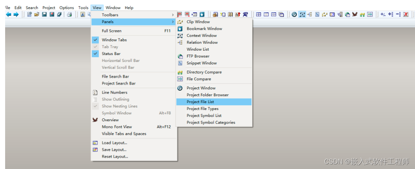Toggle the File Search Bar
The width and height of the screenshot is (415, 169).
(x=115, y=76)
